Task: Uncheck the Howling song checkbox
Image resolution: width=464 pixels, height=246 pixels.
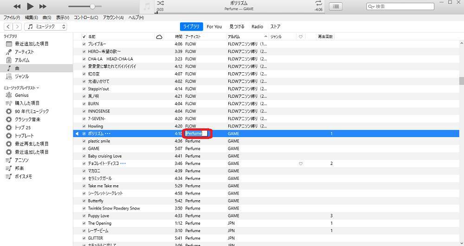Action: click(x=84, y=126)
